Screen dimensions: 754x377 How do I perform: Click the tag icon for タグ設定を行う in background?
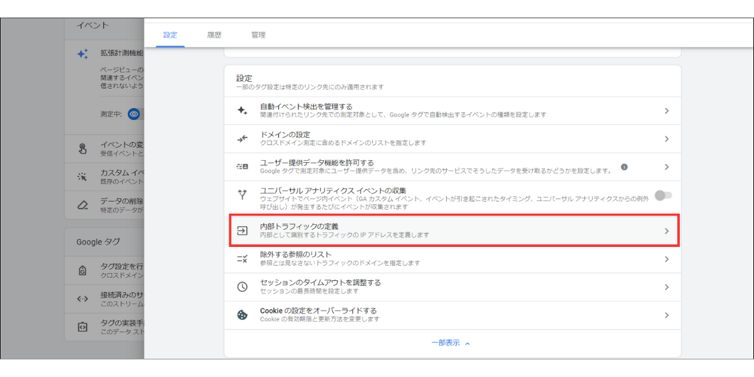(82, 270)
